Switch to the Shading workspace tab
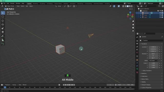 pos(66,4)
